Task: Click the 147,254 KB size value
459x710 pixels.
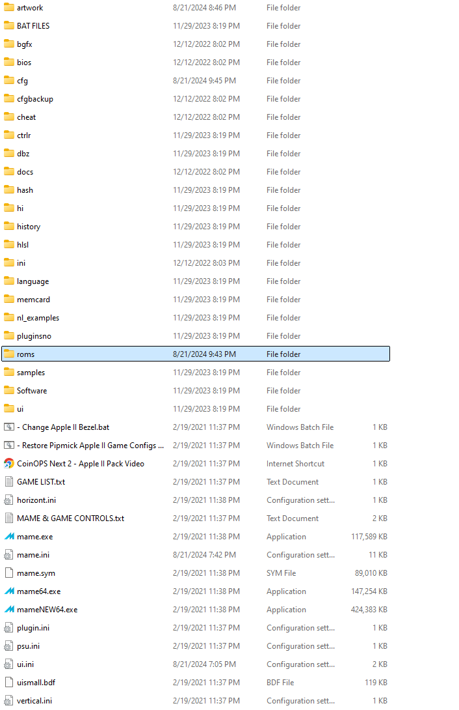Action: click(369, 591)
